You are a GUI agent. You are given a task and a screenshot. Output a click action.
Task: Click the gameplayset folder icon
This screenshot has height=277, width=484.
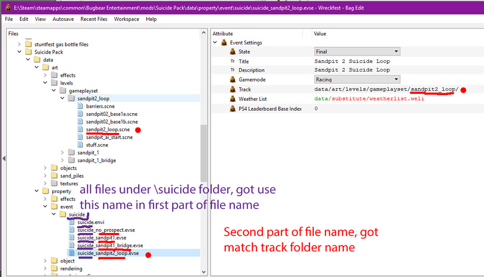[63, 90]
